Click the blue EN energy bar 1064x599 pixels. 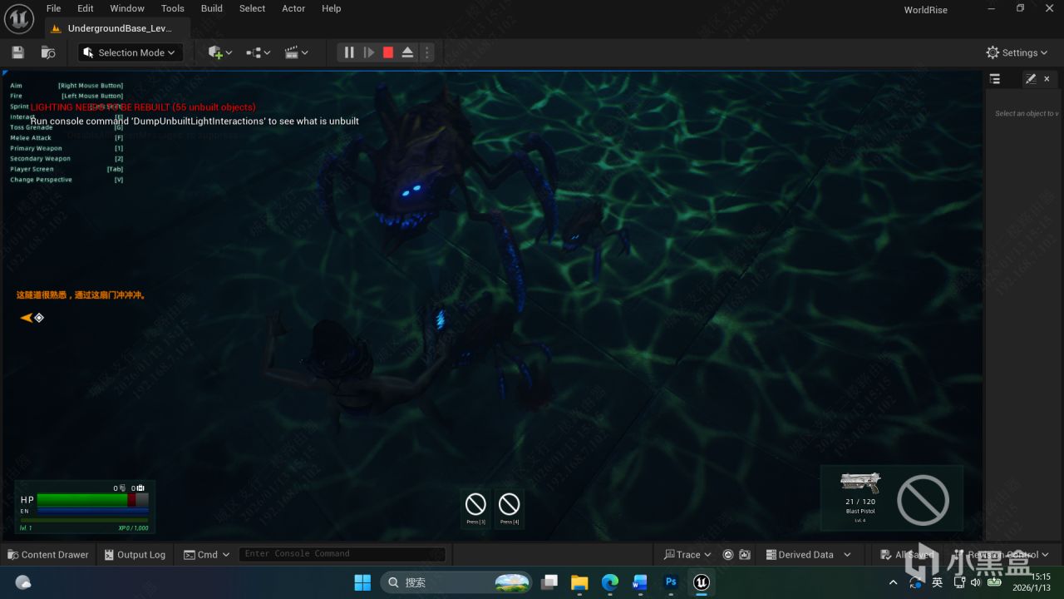pyautogui.click(x=92, y=511)
